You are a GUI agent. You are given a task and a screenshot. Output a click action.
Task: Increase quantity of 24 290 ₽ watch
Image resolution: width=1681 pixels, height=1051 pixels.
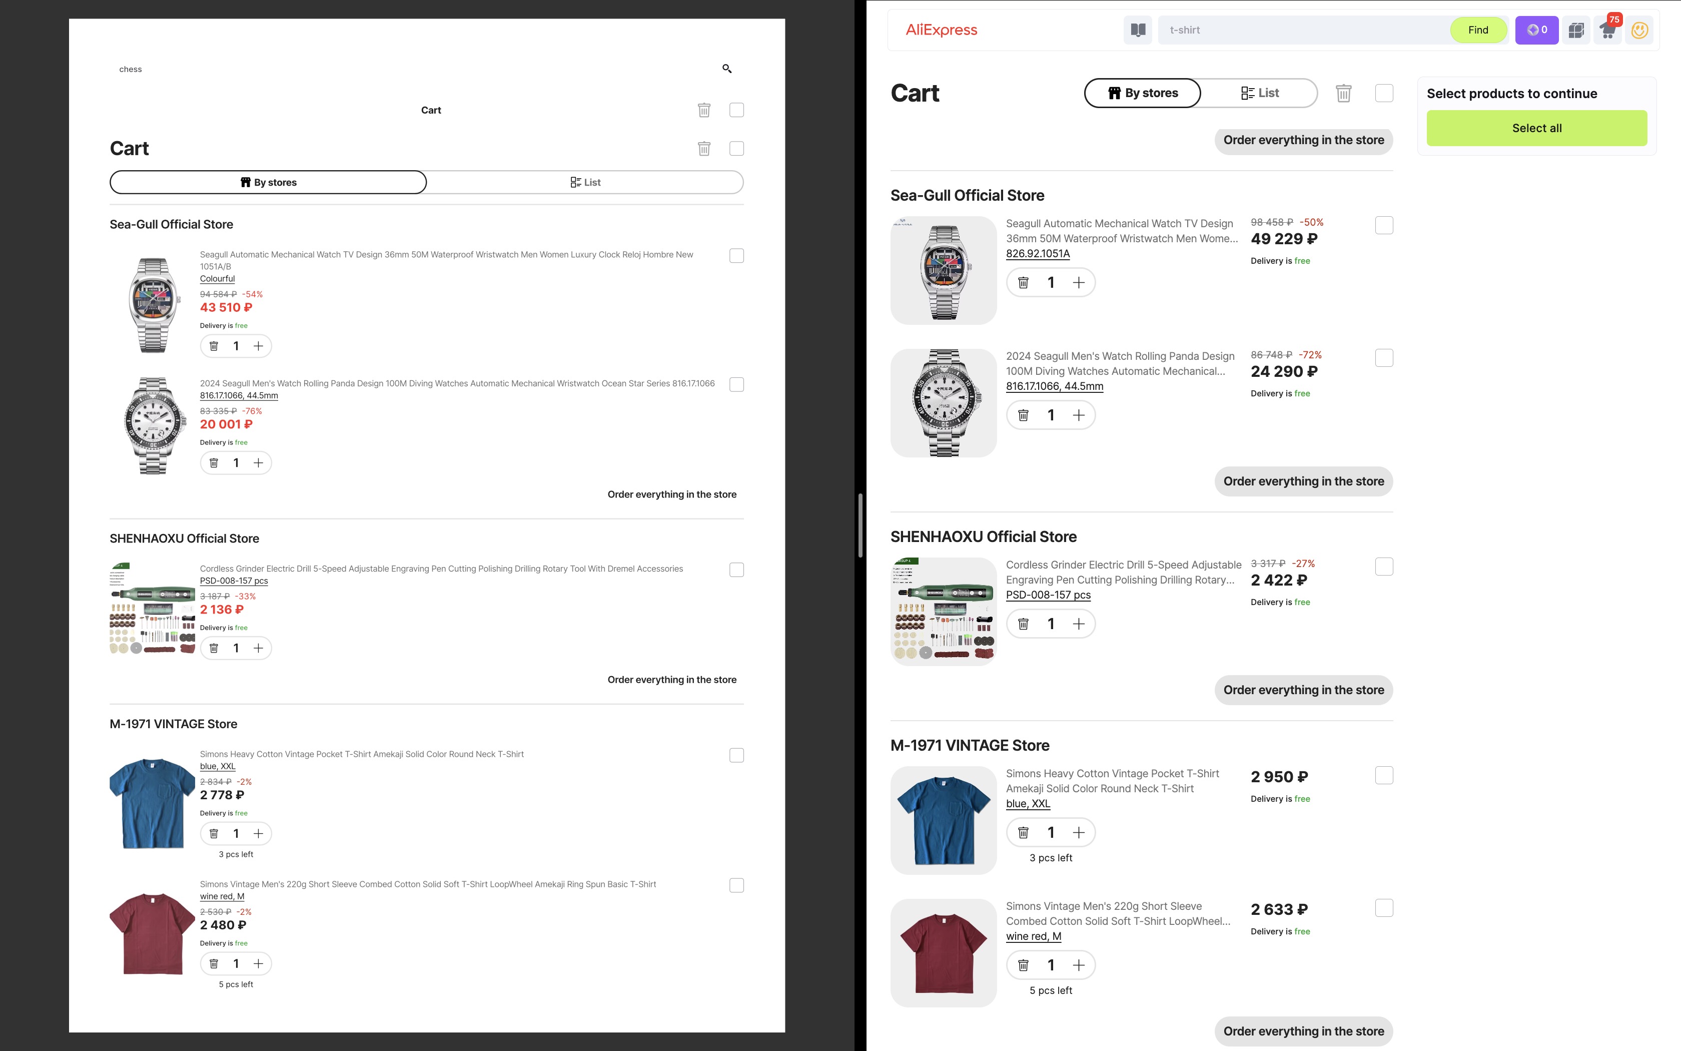[1078, 415]
